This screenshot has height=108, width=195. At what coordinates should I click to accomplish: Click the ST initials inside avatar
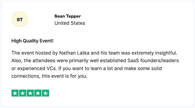click(20, 20)
